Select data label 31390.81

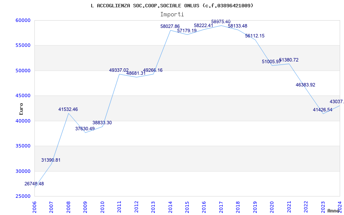click(51, 160)
